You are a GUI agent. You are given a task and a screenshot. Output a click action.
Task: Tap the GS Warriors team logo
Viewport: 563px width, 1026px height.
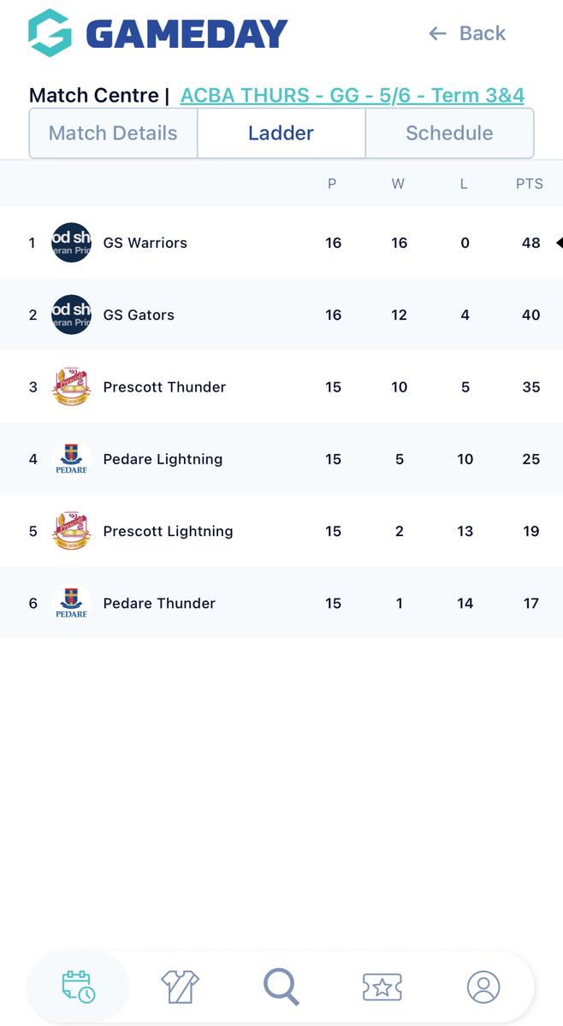71,243
